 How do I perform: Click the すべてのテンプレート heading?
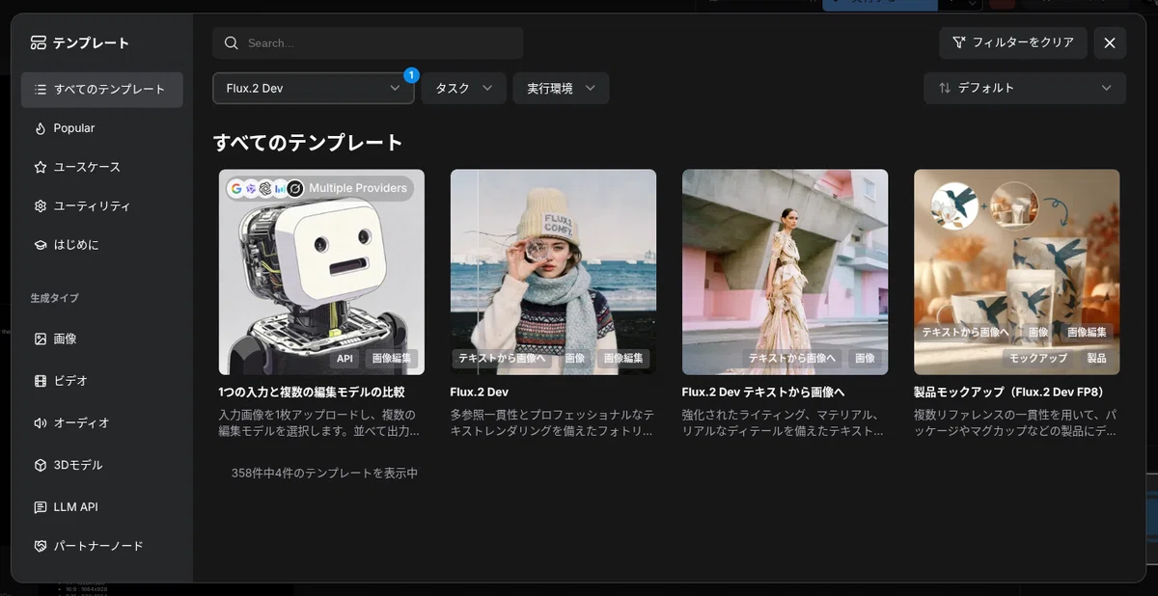pyautogui.click(x=308, y=143)
